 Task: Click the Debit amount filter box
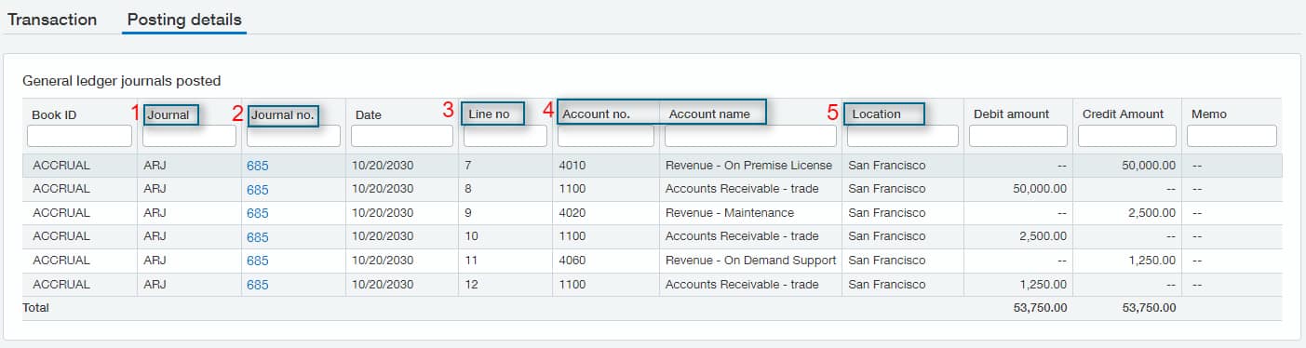(1018, 136)
